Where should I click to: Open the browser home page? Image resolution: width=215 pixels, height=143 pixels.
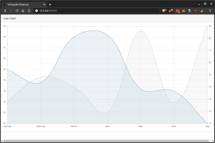click(x=23, y=11)
